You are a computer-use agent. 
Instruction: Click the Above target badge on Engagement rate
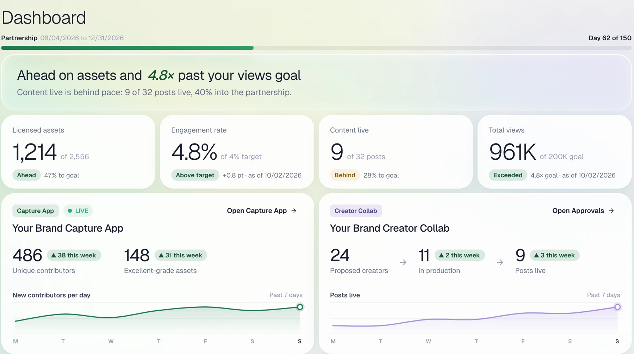(x=195, y=175)
